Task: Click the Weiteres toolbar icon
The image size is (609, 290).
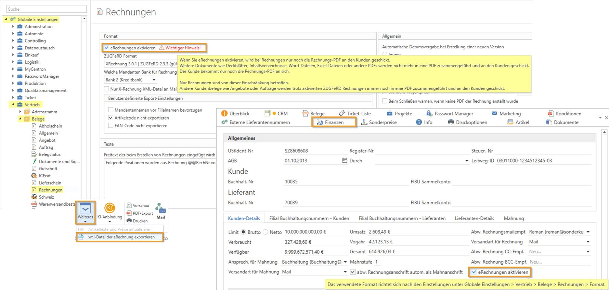Action: (85, 209)
